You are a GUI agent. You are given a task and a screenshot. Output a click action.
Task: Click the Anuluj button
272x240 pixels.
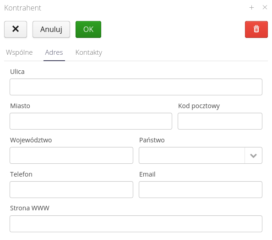click(51, 29)
